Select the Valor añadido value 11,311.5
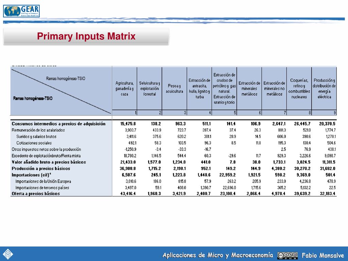Image resolution: width=348 pixels, height=261 pixels. 329,162
